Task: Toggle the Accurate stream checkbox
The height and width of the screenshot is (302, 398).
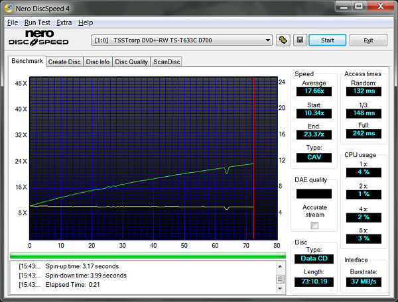Action: click(x=314, y=225)
